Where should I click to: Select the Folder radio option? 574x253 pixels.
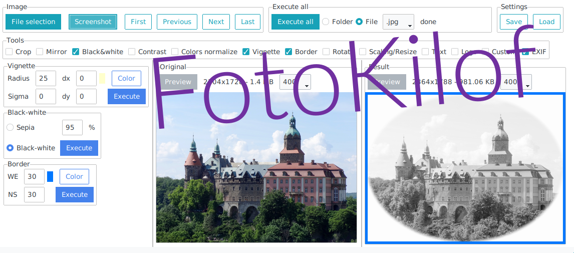[326, 22]
